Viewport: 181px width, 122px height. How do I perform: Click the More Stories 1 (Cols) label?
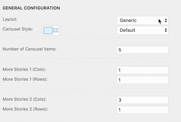24,69
